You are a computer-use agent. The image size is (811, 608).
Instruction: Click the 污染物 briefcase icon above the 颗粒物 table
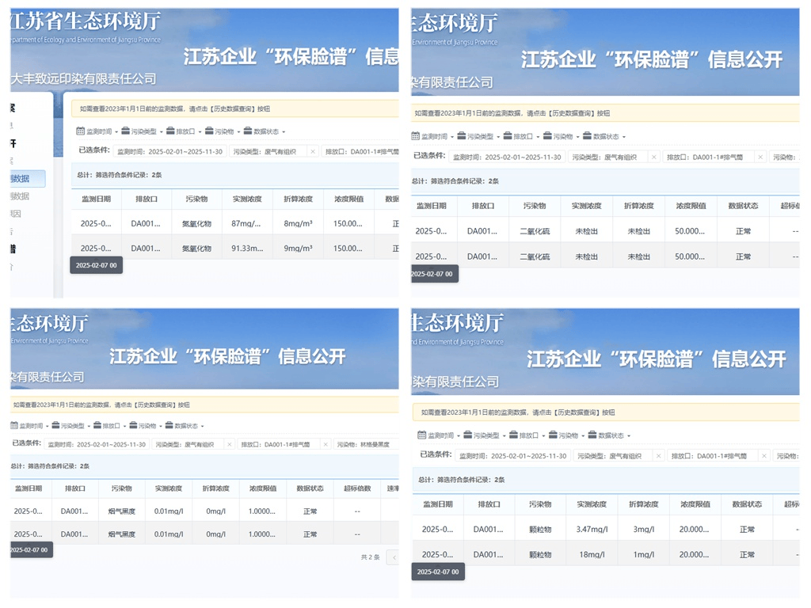[552, 435]
